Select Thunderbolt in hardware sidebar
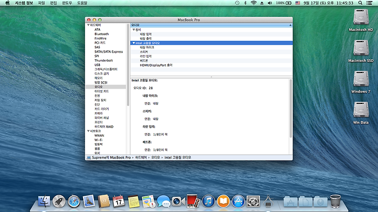The height and width of the screenshot is (212, 378). coord(103,60)
